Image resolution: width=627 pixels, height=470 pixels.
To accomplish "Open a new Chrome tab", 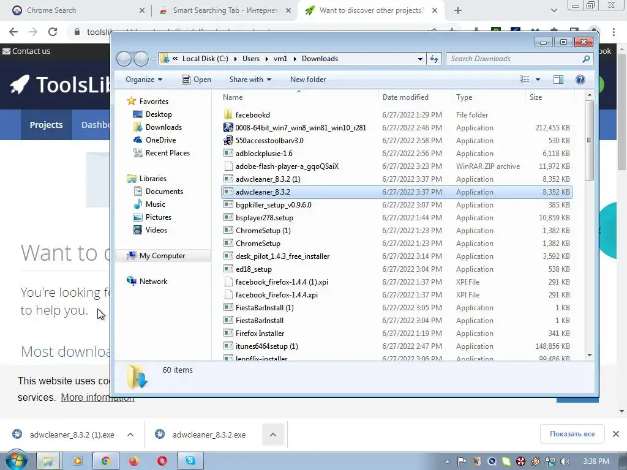I will tap(458, 10).
